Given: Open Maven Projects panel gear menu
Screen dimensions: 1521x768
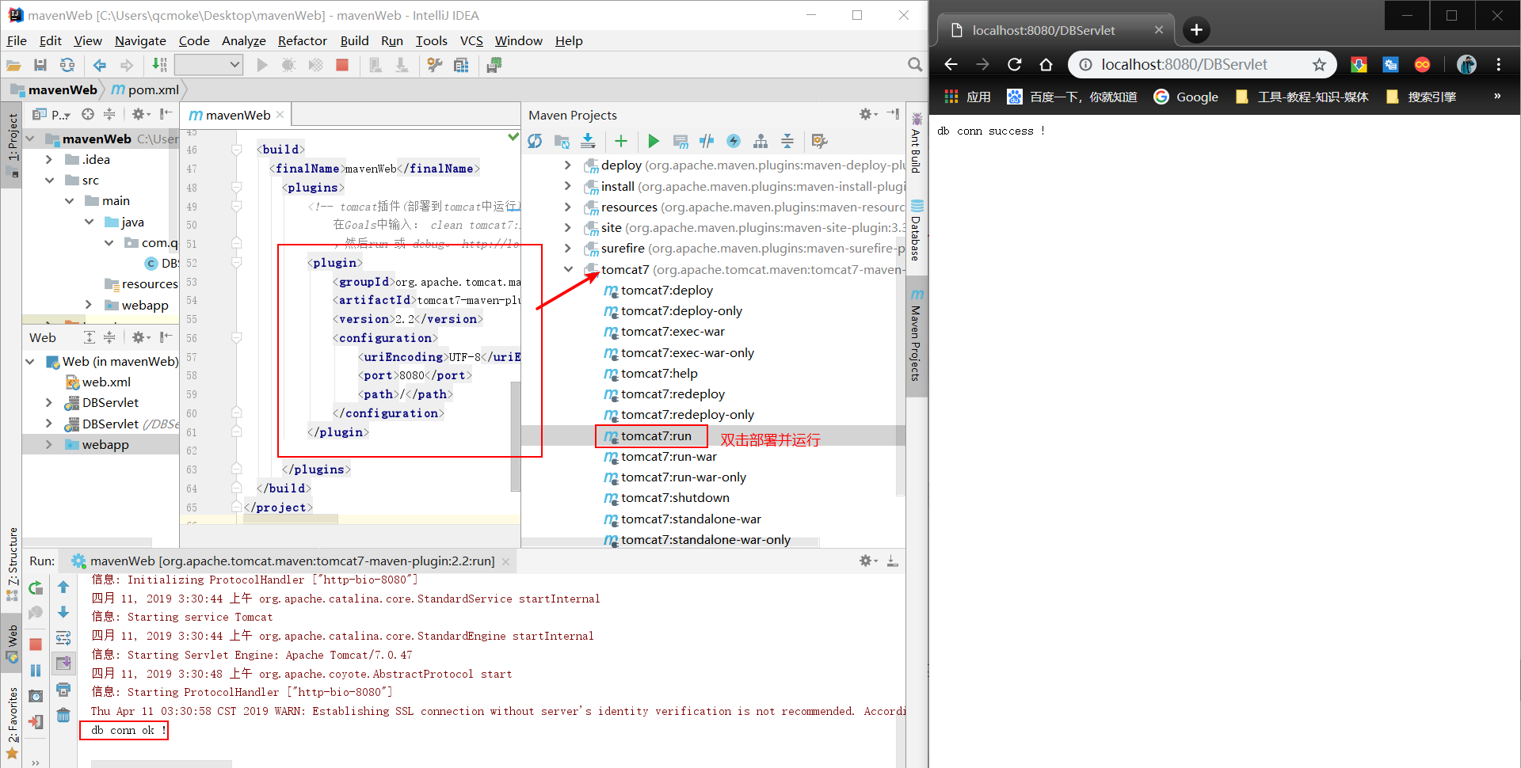Looking at the screenshot, I should (868, 115).
